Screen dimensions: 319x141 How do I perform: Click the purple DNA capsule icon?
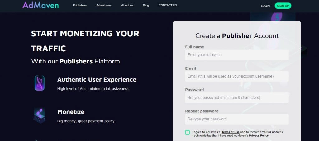click(x=40, y=83)
